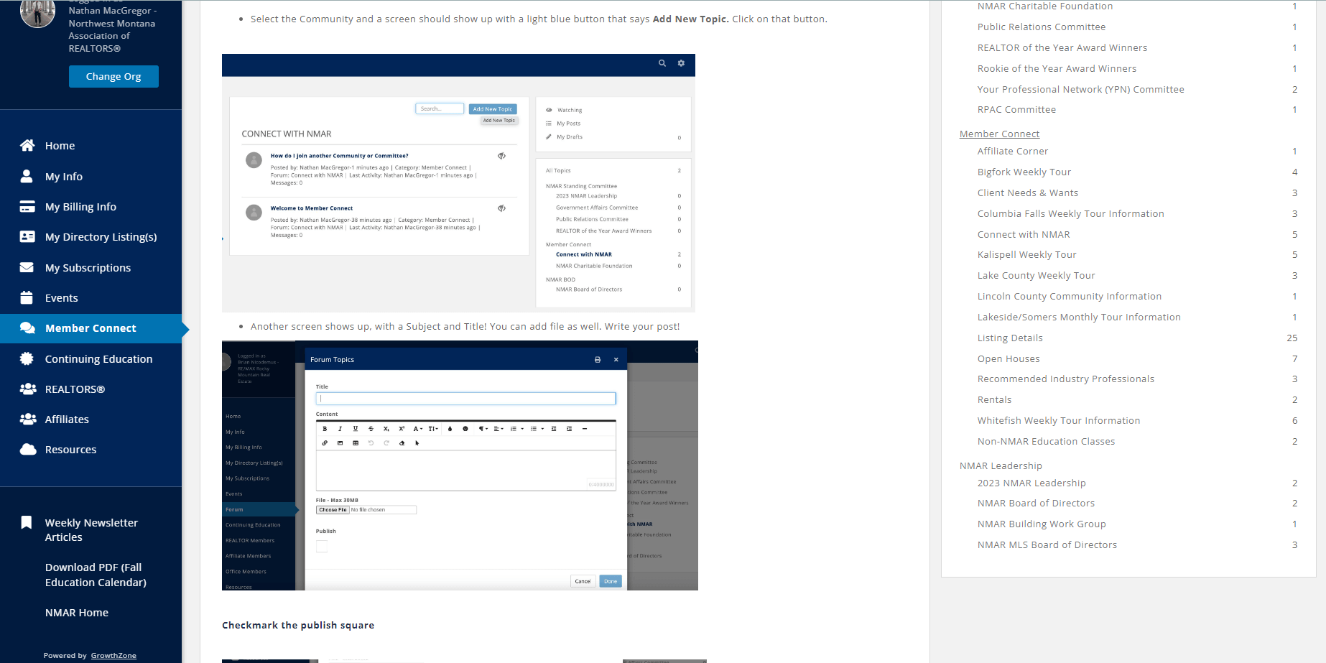This screenshot has width=1326, height=663.
Task: Click the NMAR Leadership section heading
Action: (x=1001, y=465)
